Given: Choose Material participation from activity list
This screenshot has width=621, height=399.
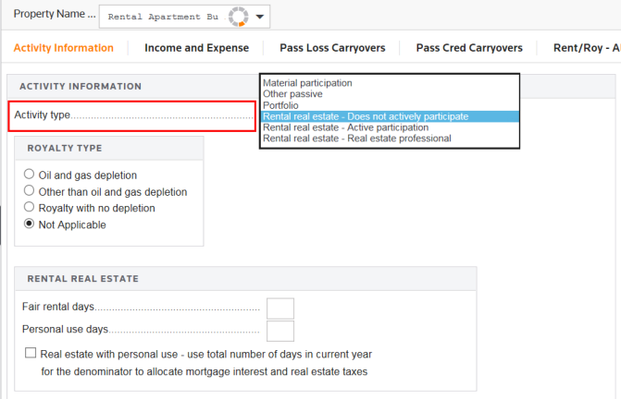Looking at the screenshot, I should [307, 83].
